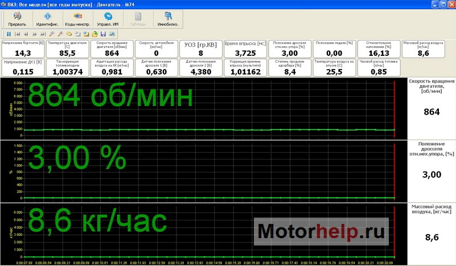Step back with the rewind icon
The height and width of the screenshot is (266, 456).
tap(26, 34)
